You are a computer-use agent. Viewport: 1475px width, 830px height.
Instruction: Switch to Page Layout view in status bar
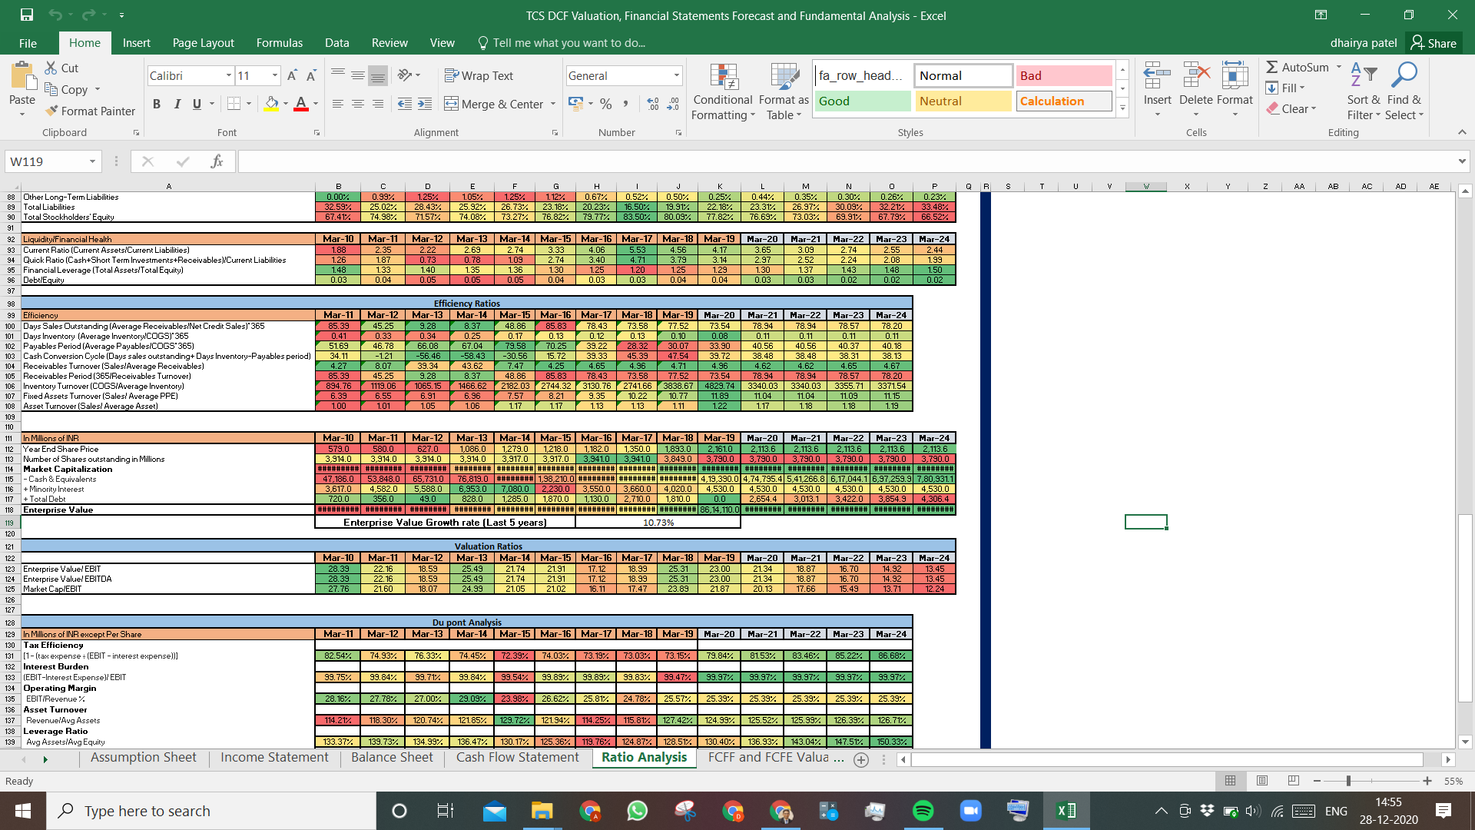1261,781
